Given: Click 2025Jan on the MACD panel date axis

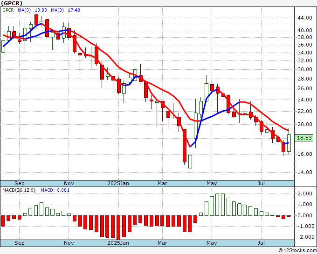Looking at the screenshot, I should click(x=118, y=243).
